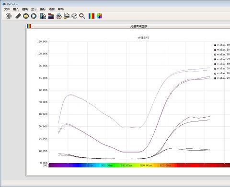
Task: Click the concentric circles target icon in toolbar
Action: [9, 16]
